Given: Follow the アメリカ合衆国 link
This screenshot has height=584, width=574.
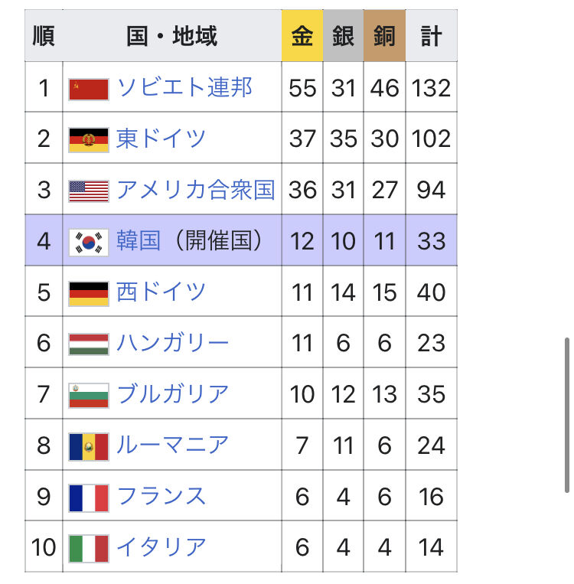Looking at the screenshot, I should [x=196, y=190].
